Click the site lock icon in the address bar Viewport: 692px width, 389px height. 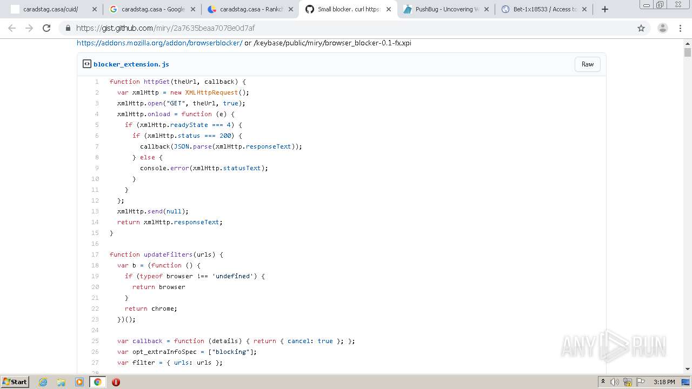(x=68, y=28)
